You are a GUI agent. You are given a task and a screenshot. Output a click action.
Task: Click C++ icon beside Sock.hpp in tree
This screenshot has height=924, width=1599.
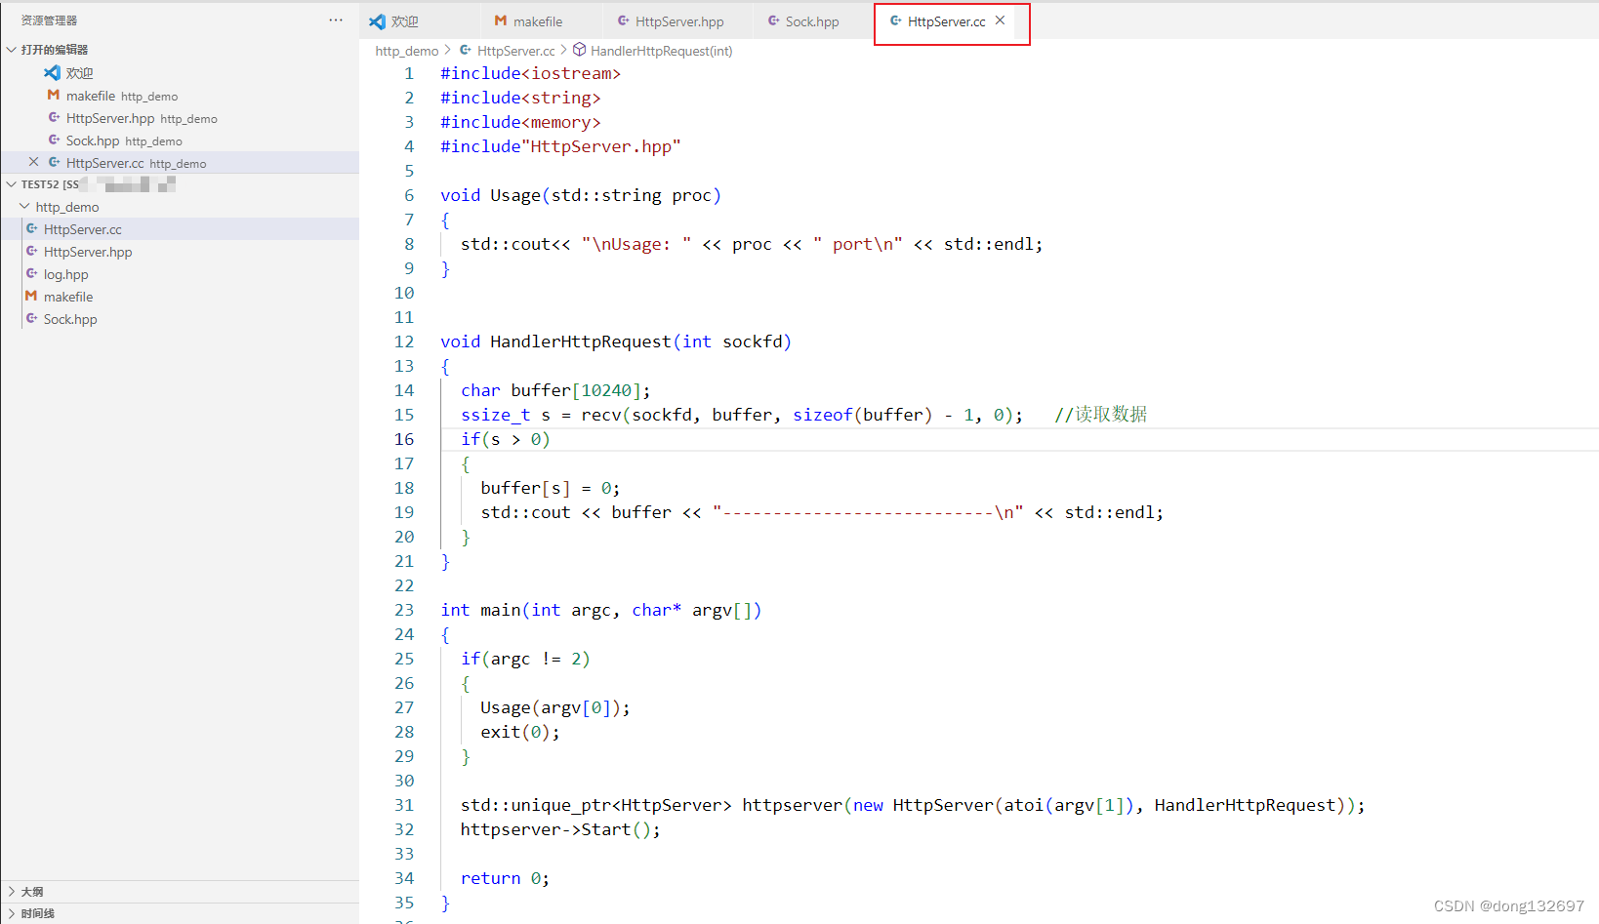(x=31, y=319)
